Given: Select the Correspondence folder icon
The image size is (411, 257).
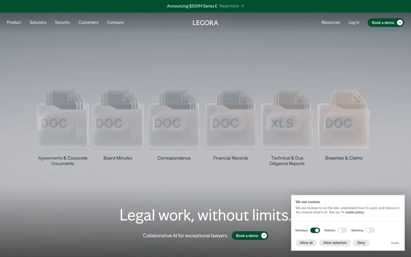Looking at the screenshot, I should click(x=174, y=119).
